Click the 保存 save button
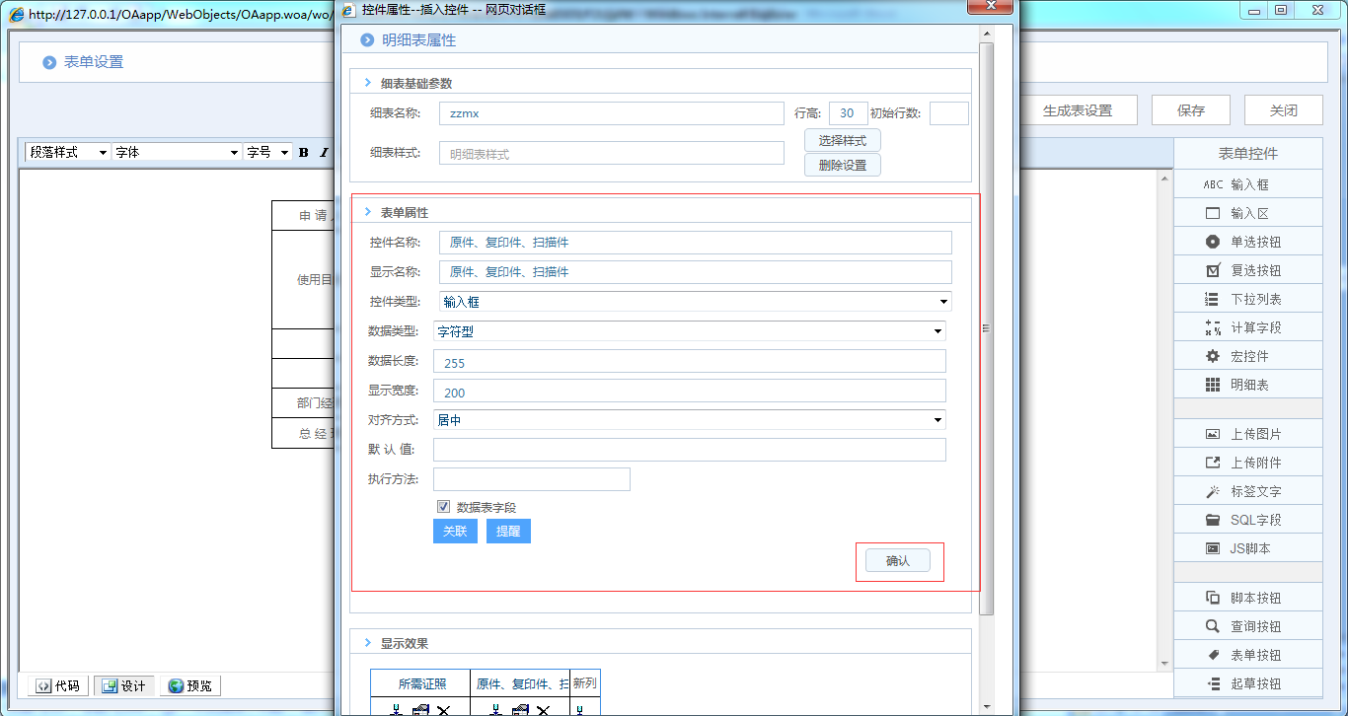Image resolution: width=1348 pixels, height=716 pixels. coord(1190,109)
